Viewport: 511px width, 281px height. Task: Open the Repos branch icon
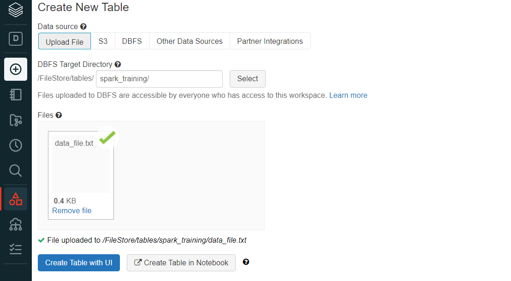15,120
